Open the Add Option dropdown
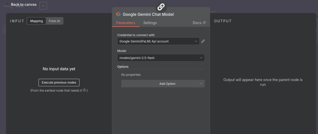Screen dimensions: 318x134 [x=163, y=84]
